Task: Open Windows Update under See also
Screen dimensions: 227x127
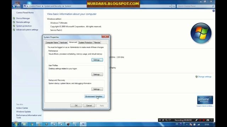Action: pos(23,111)
